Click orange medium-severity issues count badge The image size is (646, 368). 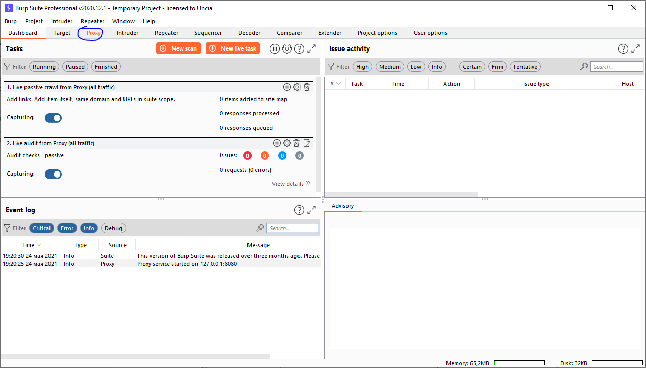265,156
